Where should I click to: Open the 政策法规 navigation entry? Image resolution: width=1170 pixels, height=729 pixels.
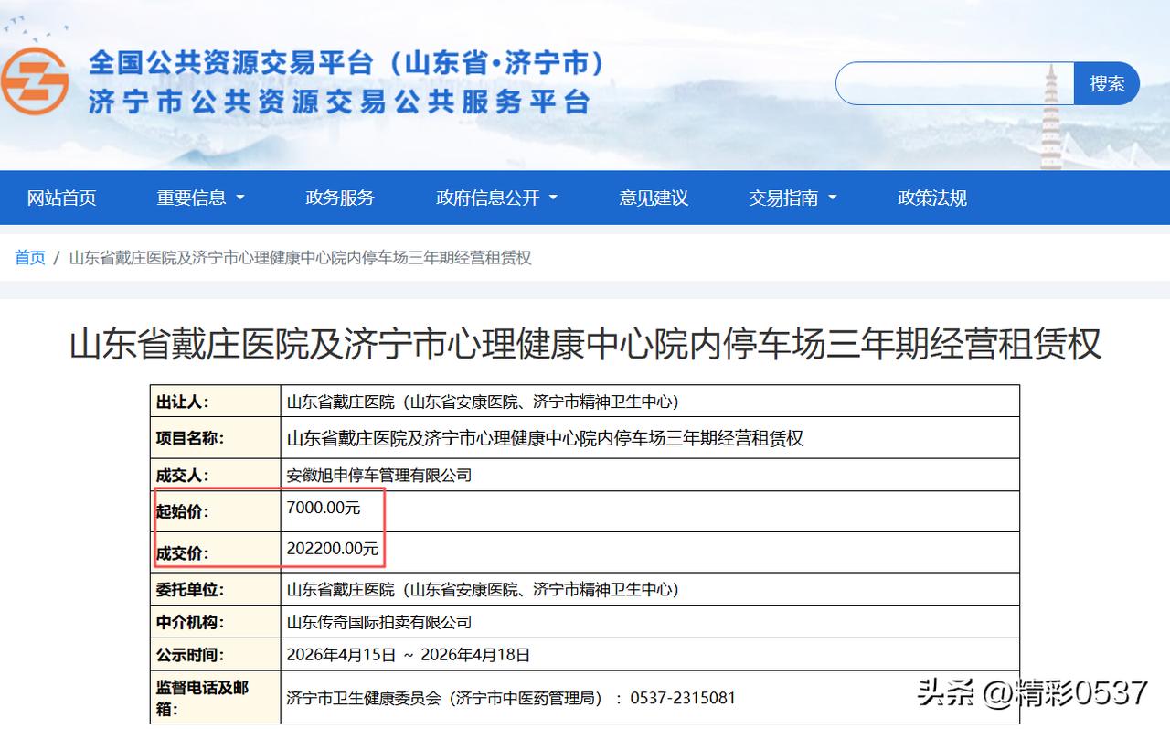tap(931, 198)
